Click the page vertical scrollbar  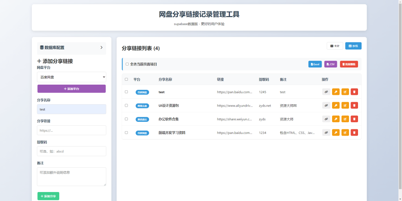click(400, 97)
